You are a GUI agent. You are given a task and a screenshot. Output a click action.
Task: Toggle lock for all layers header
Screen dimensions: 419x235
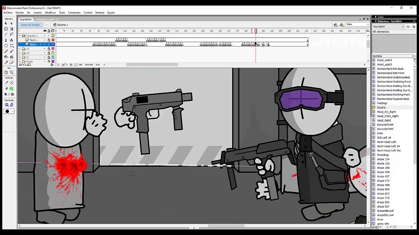coord(49,31)
